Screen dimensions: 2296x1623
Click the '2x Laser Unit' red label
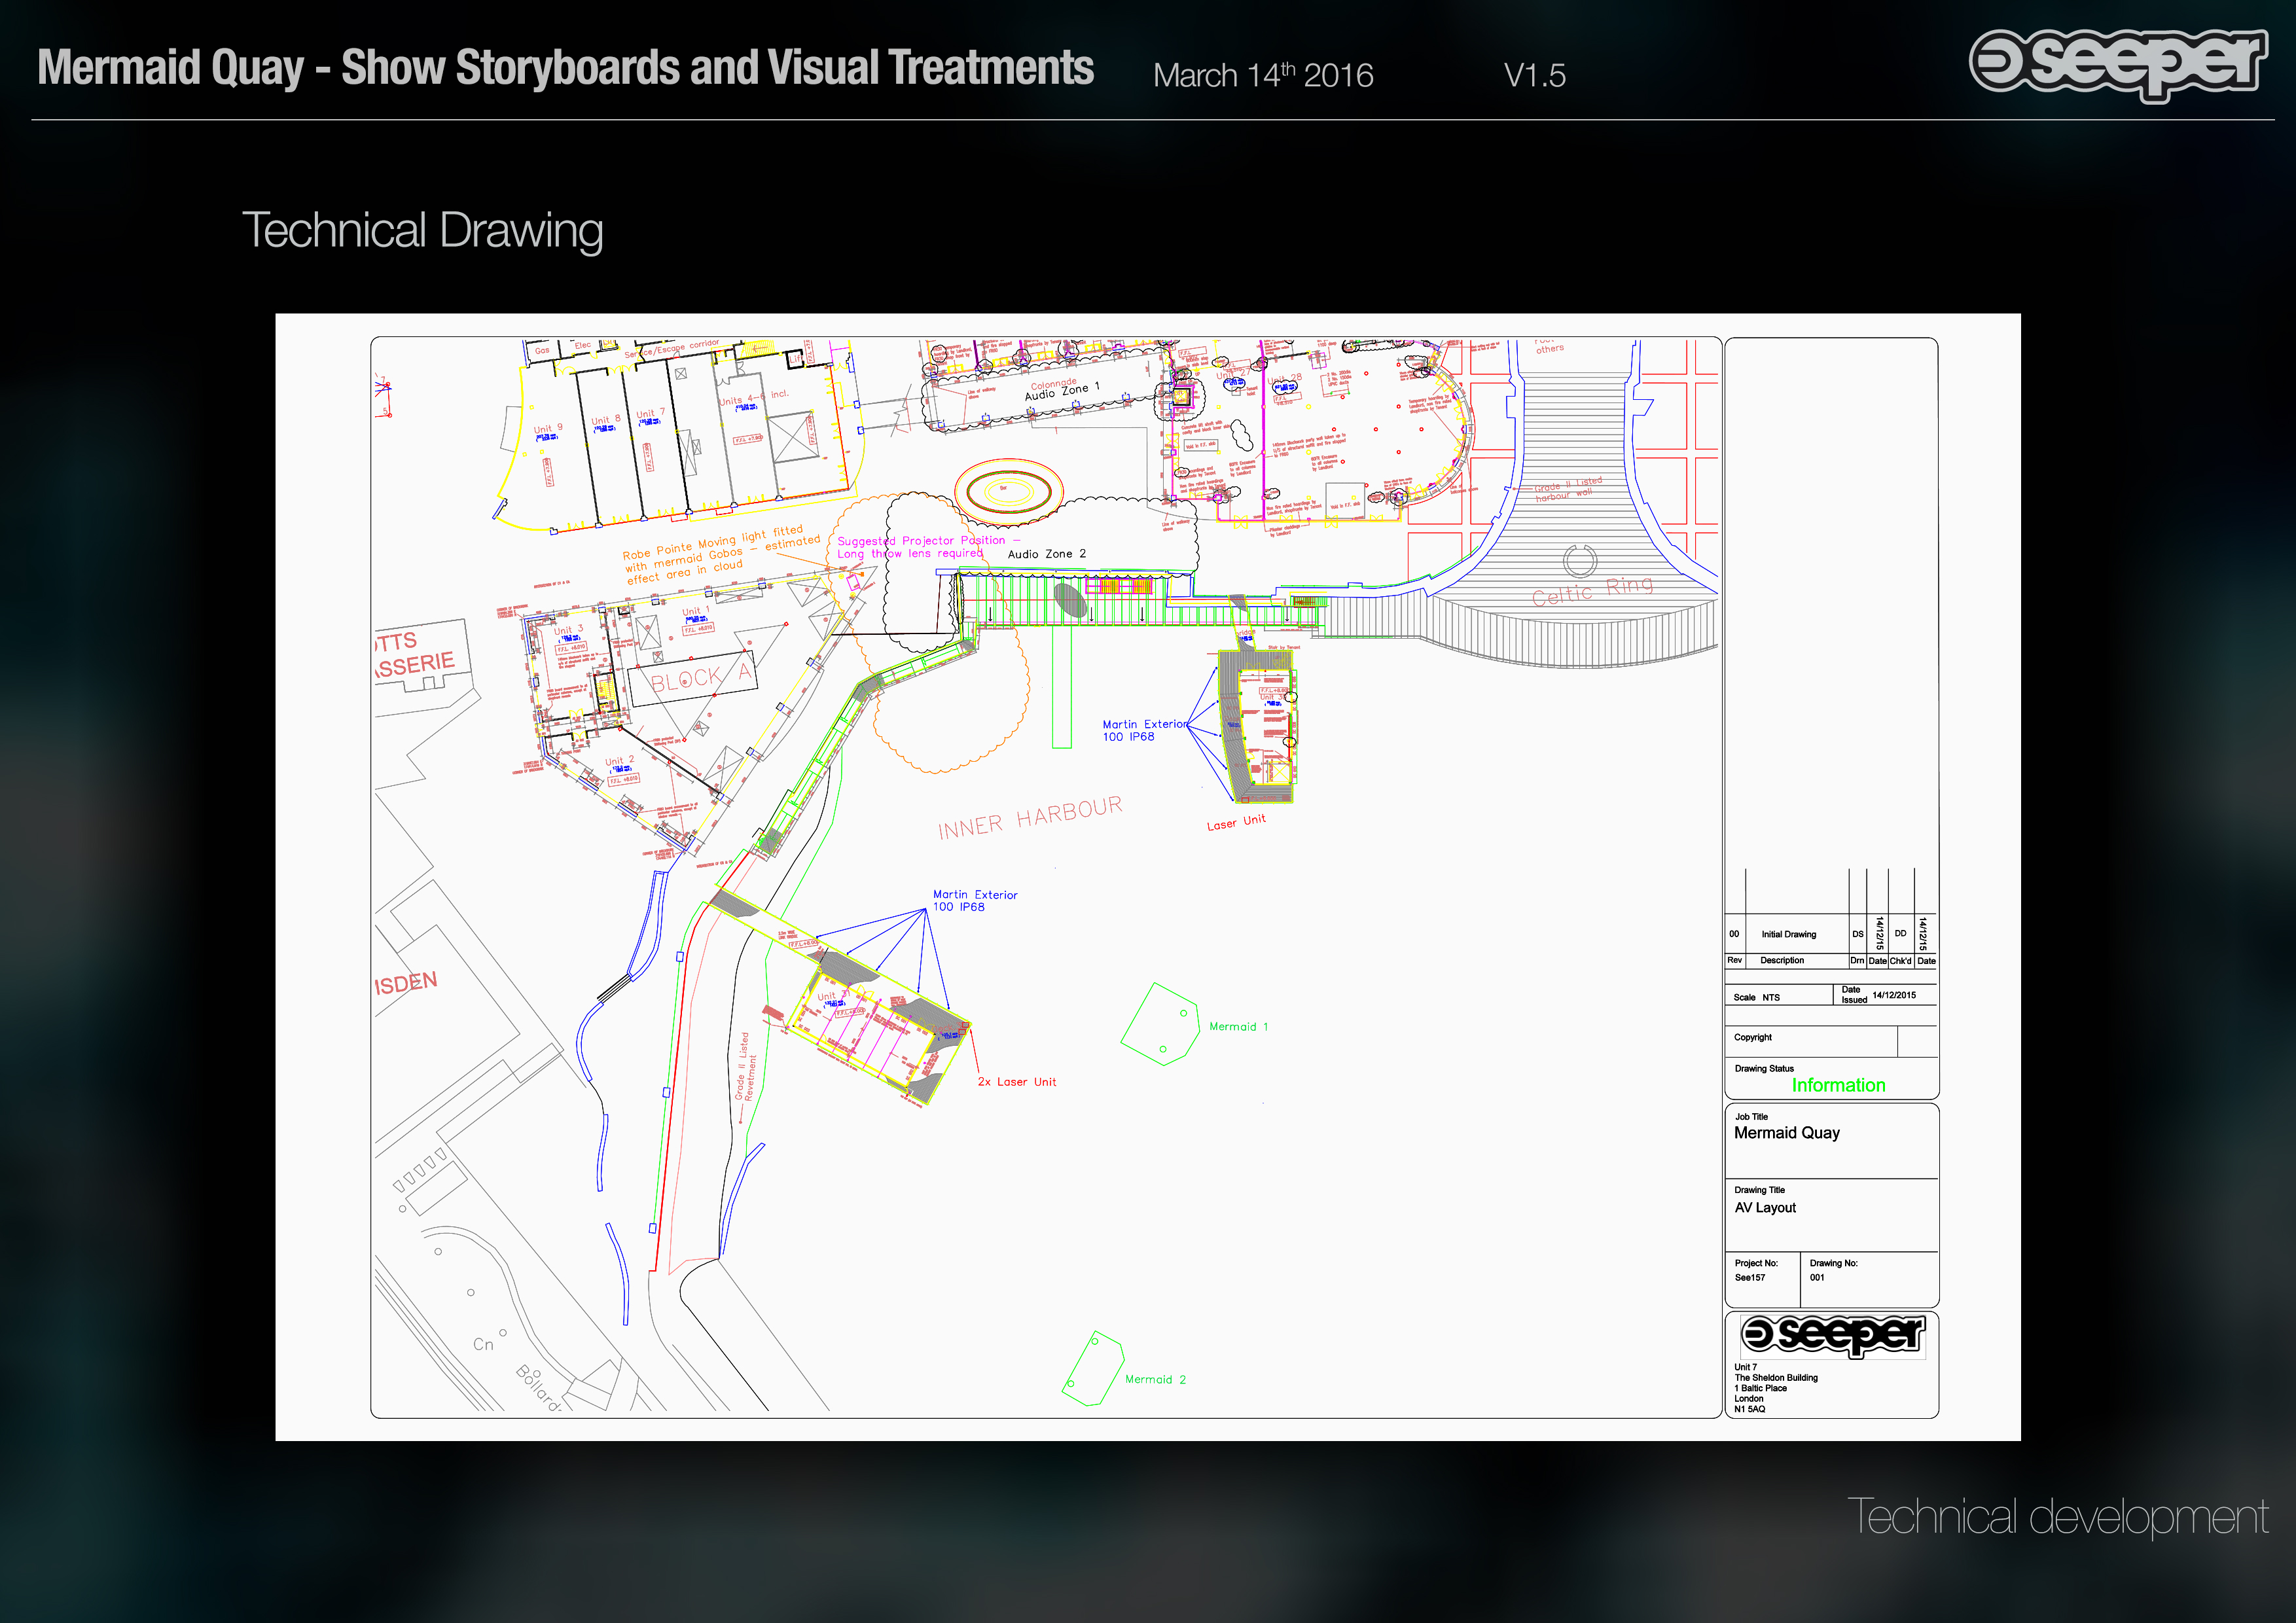pyautogui.click(x=1016, y=1082)
